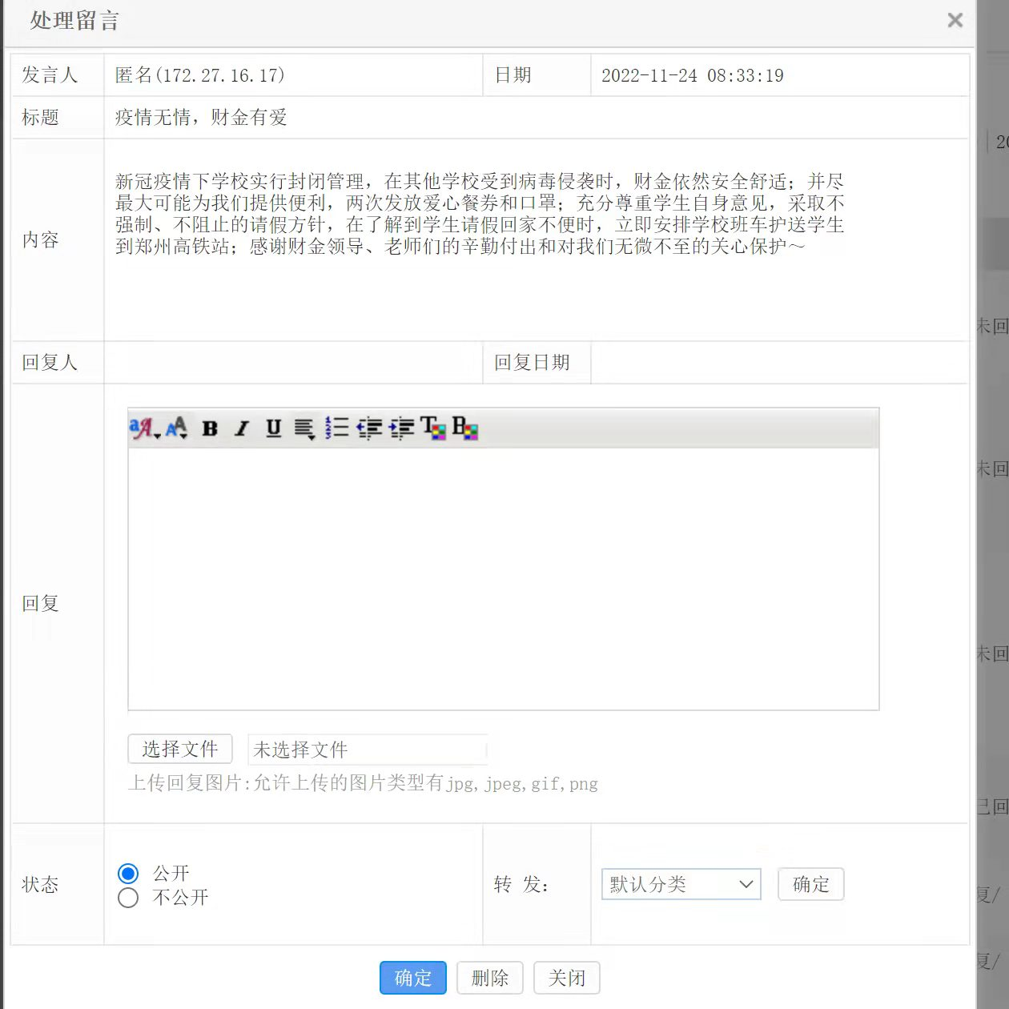Screen dimensions: 1009x1009
Task: Toggle italic formatting in reply editor
Action: pyautogui.click(x=241, y=428)
